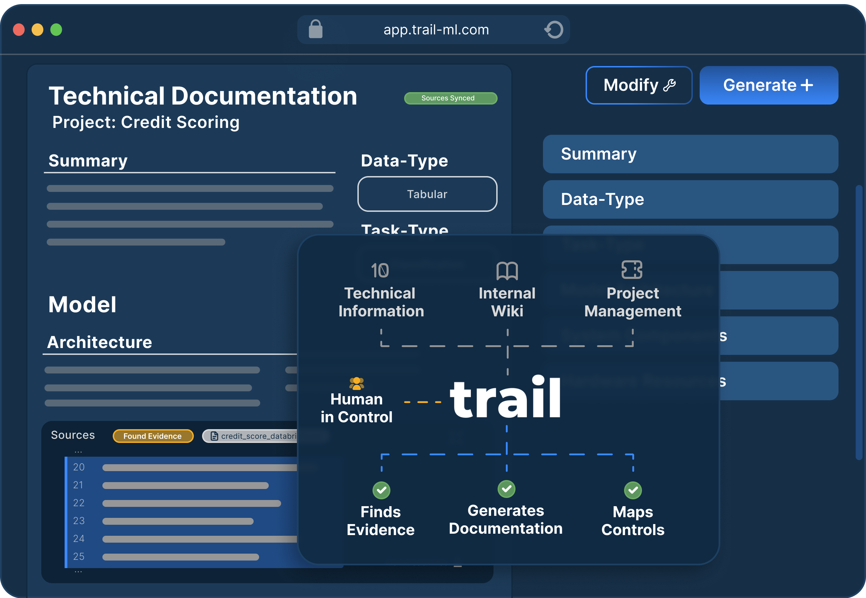Select the Data-Type section in right panel
Viewport: 866px width, 598px height.
[690, 199]
